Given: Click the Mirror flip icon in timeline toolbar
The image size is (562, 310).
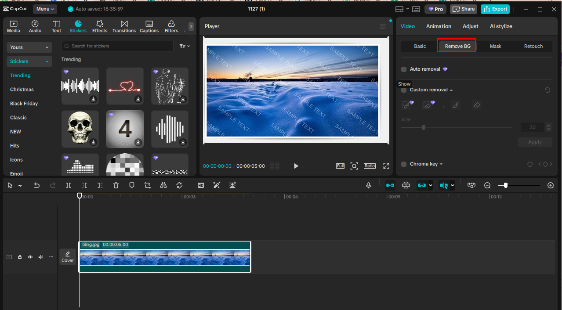Looking at the screenshot, I should pyautogui.click(x=163, y=185).
